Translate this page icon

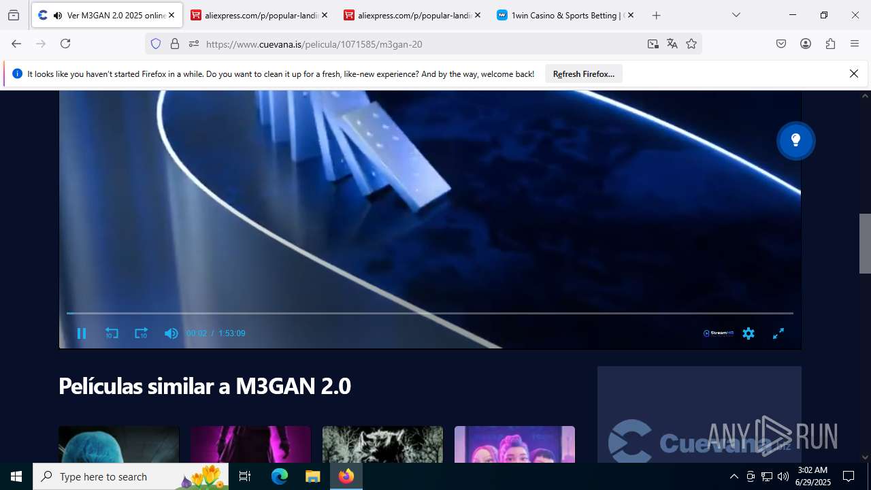pos(672,44)
